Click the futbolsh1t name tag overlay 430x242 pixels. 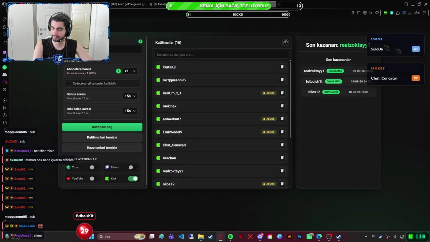(85, 216)
